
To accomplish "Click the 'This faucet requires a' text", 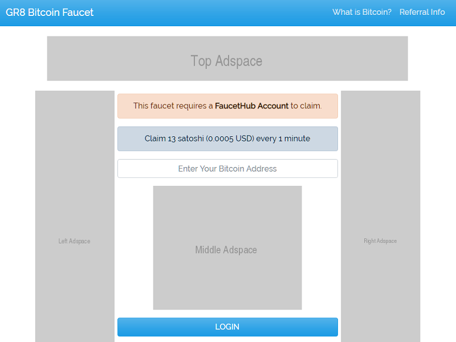I will (173, 105).
